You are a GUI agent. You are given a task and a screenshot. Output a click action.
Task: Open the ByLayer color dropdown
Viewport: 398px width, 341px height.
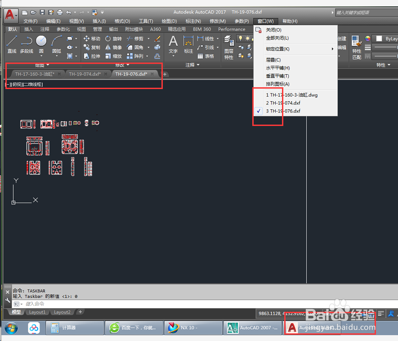[386, 39]
